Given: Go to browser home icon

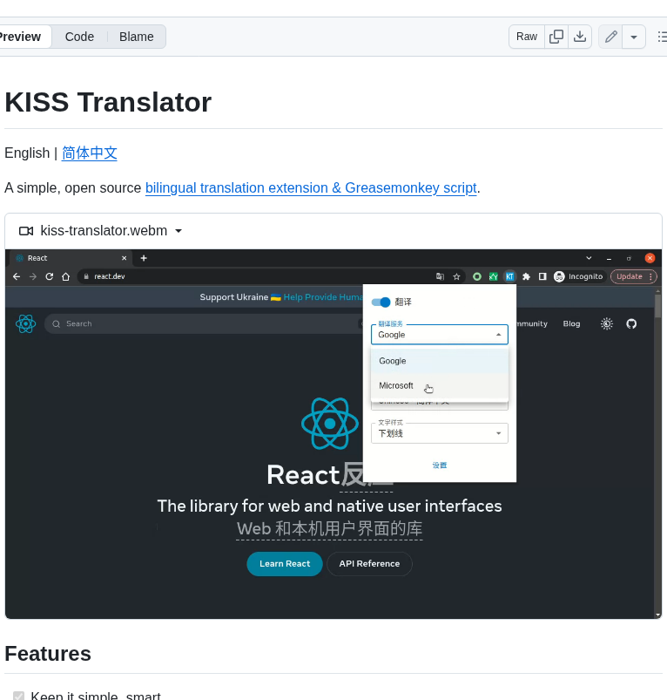Looking at the screenshot, I should [x=66, y=277].
